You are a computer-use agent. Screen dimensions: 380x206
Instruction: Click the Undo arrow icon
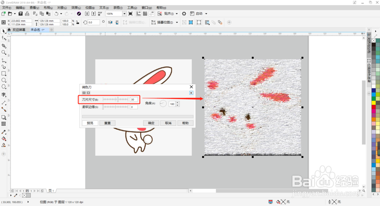(x=56, y=14)
